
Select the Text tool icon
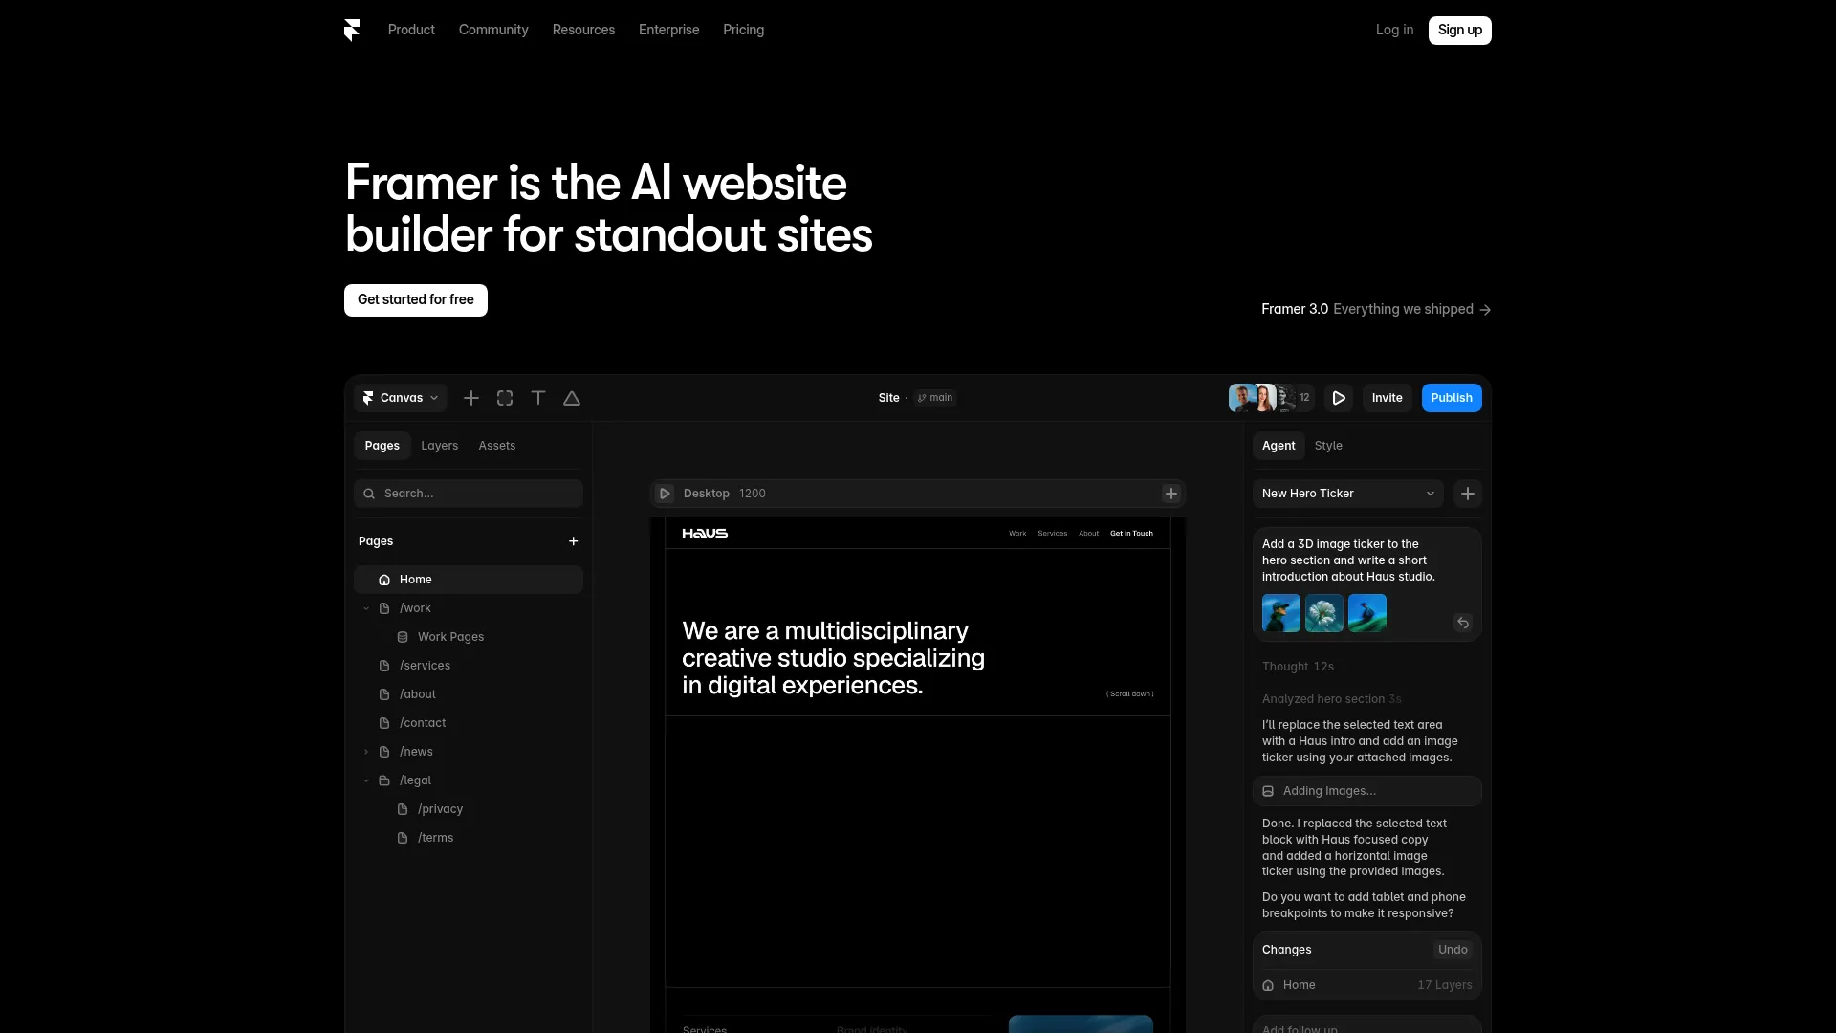538,398
